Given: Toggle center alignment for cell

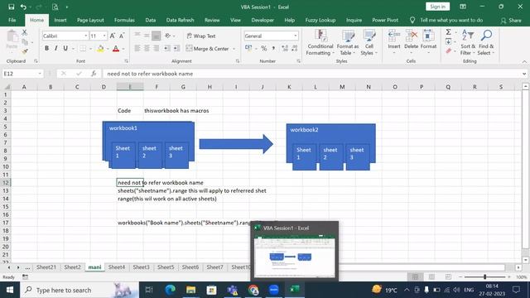Looking at the screenshot, I should coord(147,49).
